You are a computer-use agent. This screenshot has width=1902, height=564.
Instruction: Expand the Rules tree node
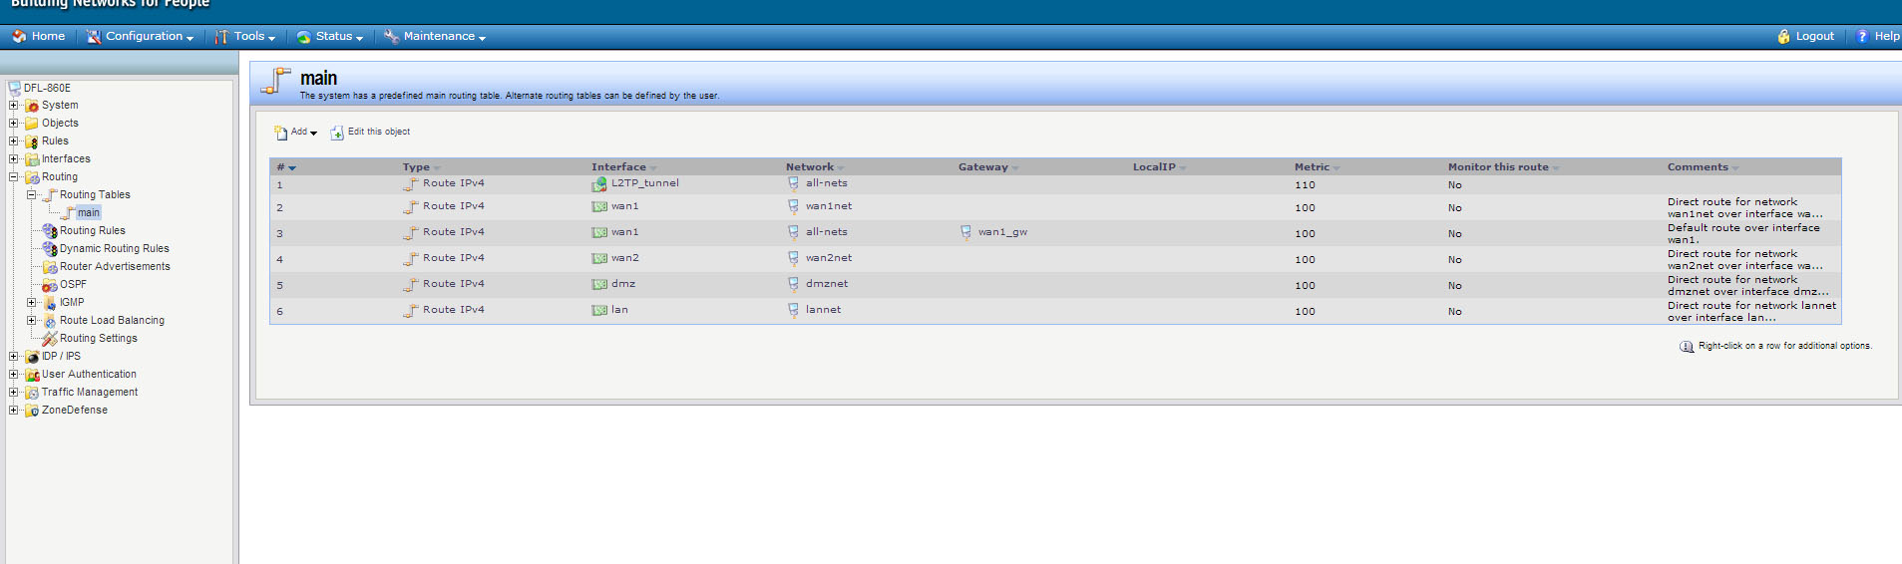pos(13,141)
